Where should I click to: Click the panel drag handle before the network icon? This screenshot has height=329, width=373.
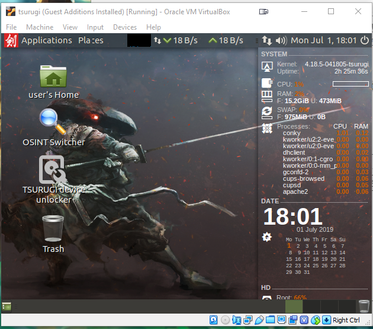[x=257, y=41]
